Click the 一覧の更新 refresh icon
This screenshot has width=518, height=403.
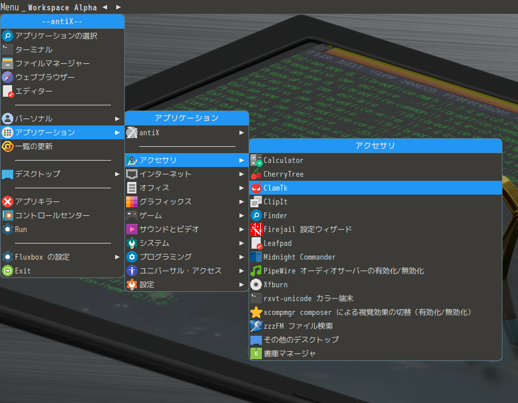[7, 146]
